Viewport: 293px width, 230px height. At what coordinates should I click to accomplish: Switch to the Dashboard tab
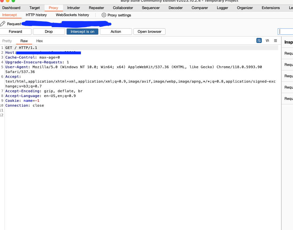click(11, 8)
